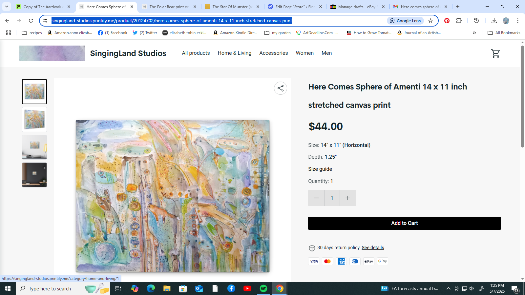Screen dimensions: 525x295
Task: Increase quantity with the plus button
Action: (348, 198)
